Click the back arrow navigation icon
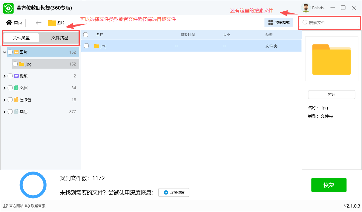The height and width of the screenshot is (212, 362). pos(38,22)
